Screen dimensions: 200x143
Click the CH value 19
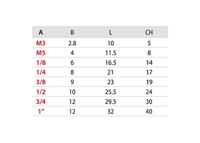point(149,82)
